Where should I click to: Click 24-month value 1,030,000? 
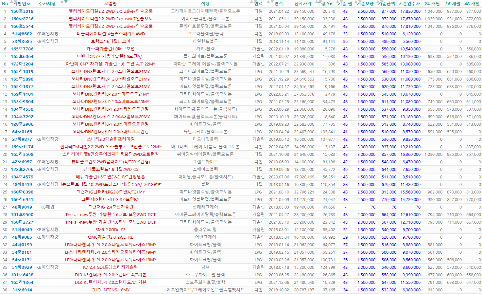click(433, 154)
